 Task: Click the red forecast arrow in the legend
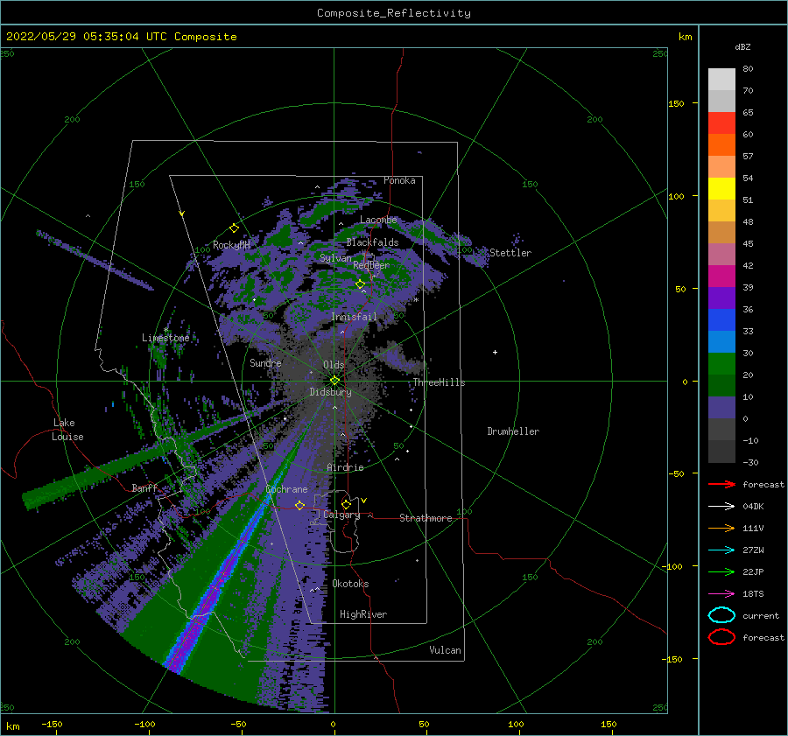click(x=721, y=484)
